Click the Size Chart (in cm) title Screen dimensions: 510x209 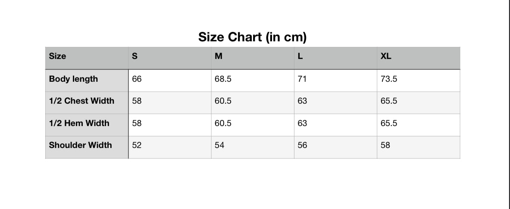(252, 37)
